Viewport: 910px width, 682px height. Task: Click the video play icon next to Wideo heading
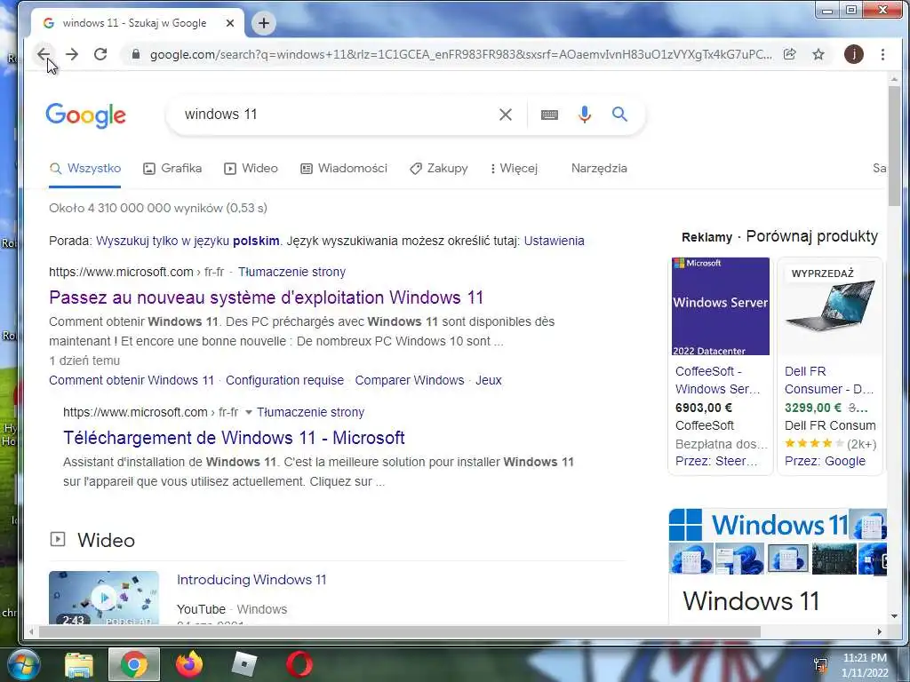(58, 539)
